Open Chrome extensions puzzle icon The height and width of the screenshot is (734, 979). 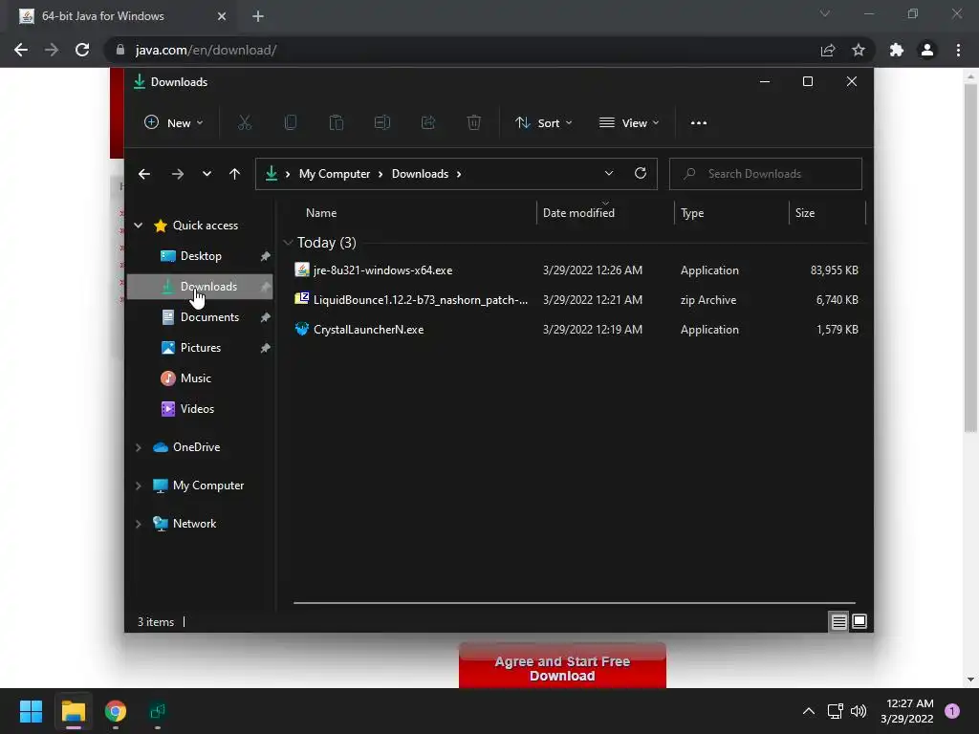point(897,50)
